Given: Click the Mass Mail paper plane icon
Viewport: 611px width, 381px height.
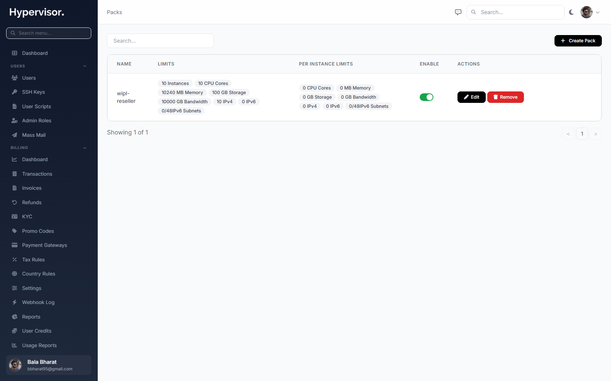Looking at the screenshot, I should [15, 135].
